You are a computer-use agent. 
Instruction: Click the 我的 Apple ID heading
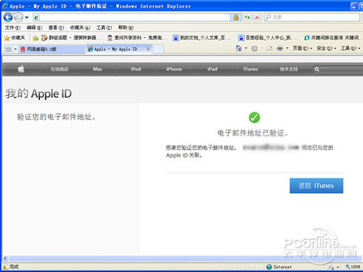(x=38, y=94)
